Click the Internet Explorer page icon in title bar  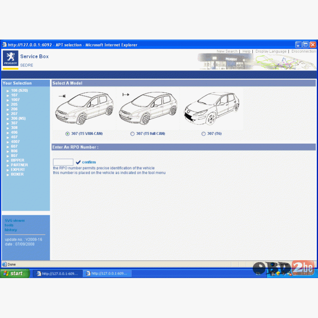[4, 44]
